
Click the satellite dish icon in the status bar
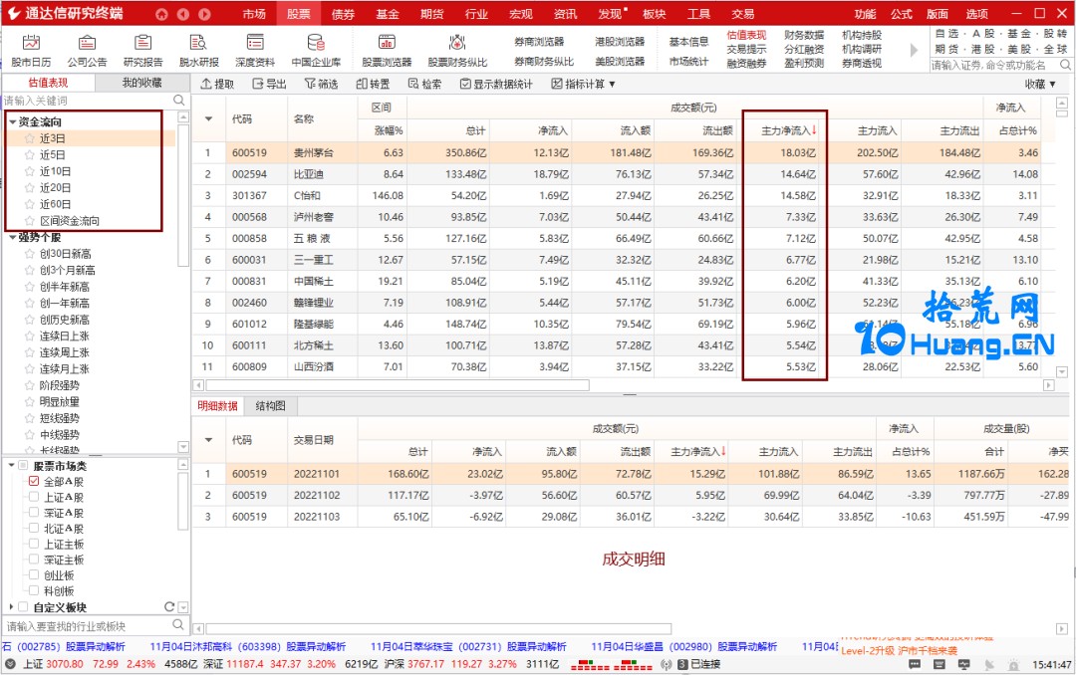point(989,664)
